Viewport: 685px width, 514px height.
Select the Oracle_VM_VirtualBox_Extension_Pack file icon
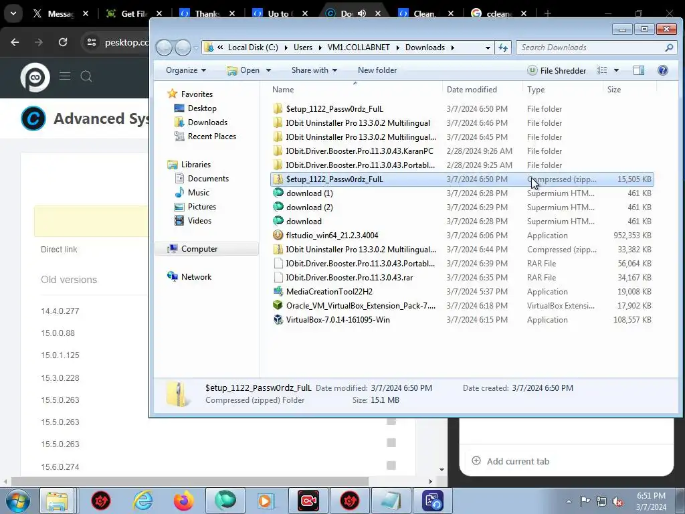278,305
